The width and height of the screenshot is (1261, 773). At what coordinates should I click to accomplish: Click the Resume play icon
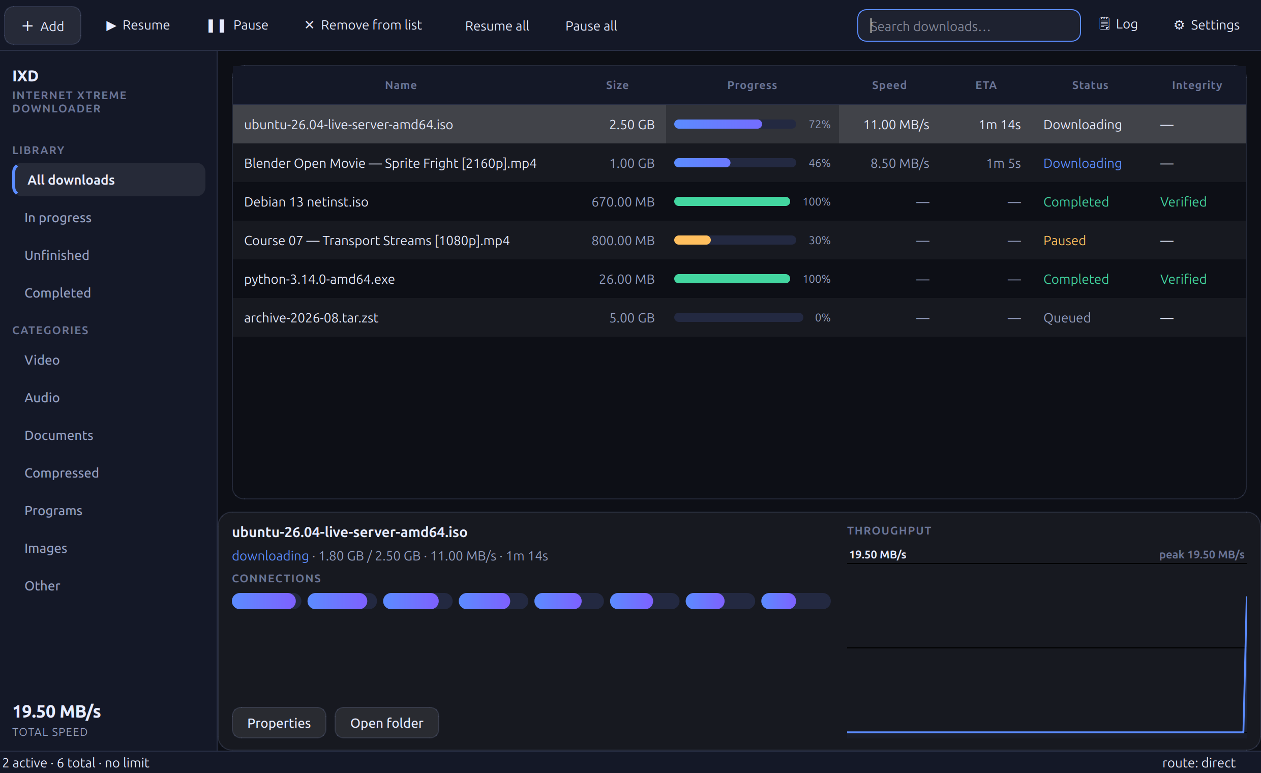coord(110,25)
